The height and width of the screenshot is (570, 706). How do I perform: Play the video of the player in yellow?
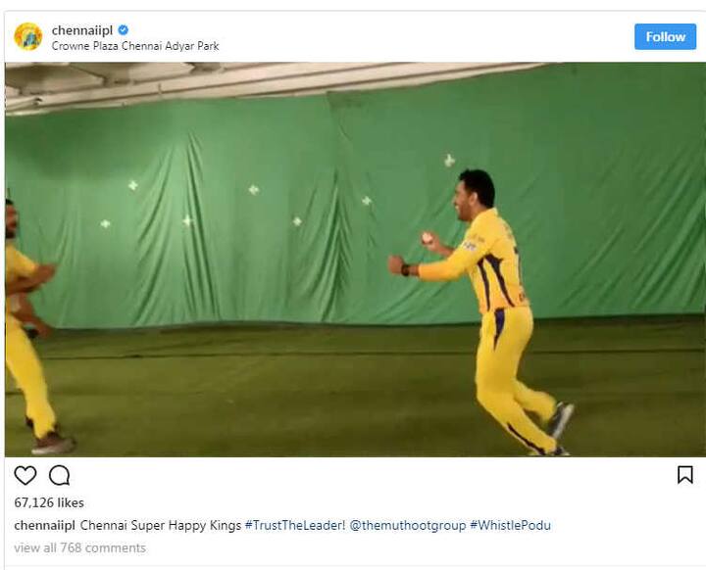point(355,260)
